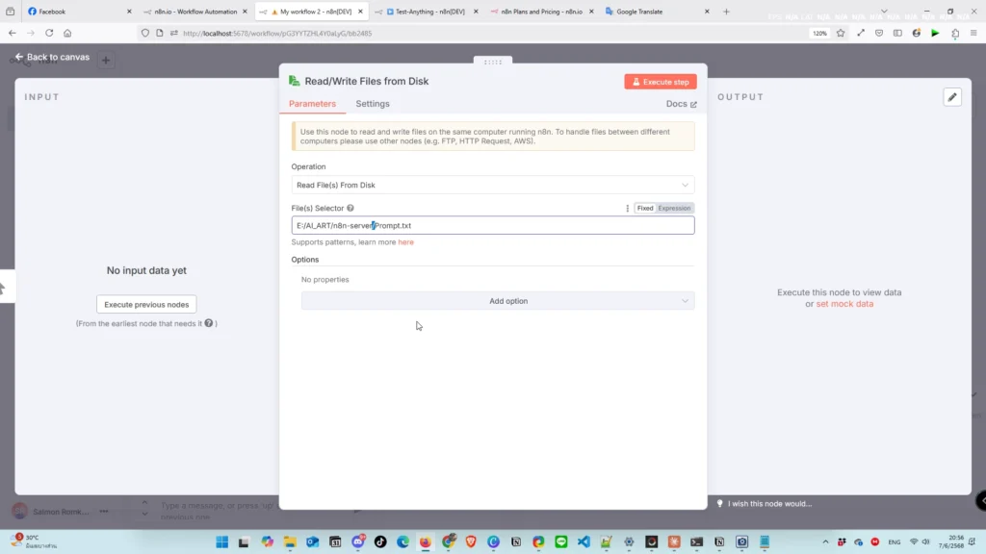Screen dimensions: 986x554
Task: Open the Add option dropdown
Action: (x=497, y=301)
